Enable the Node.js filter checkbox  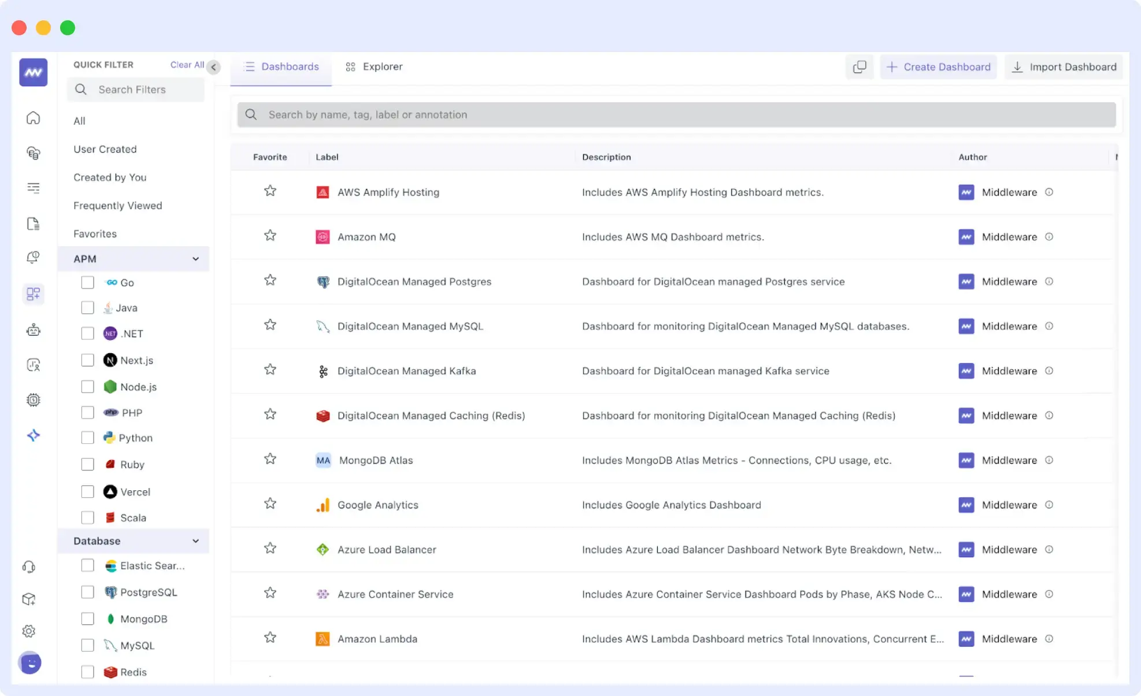coord(87,386)
